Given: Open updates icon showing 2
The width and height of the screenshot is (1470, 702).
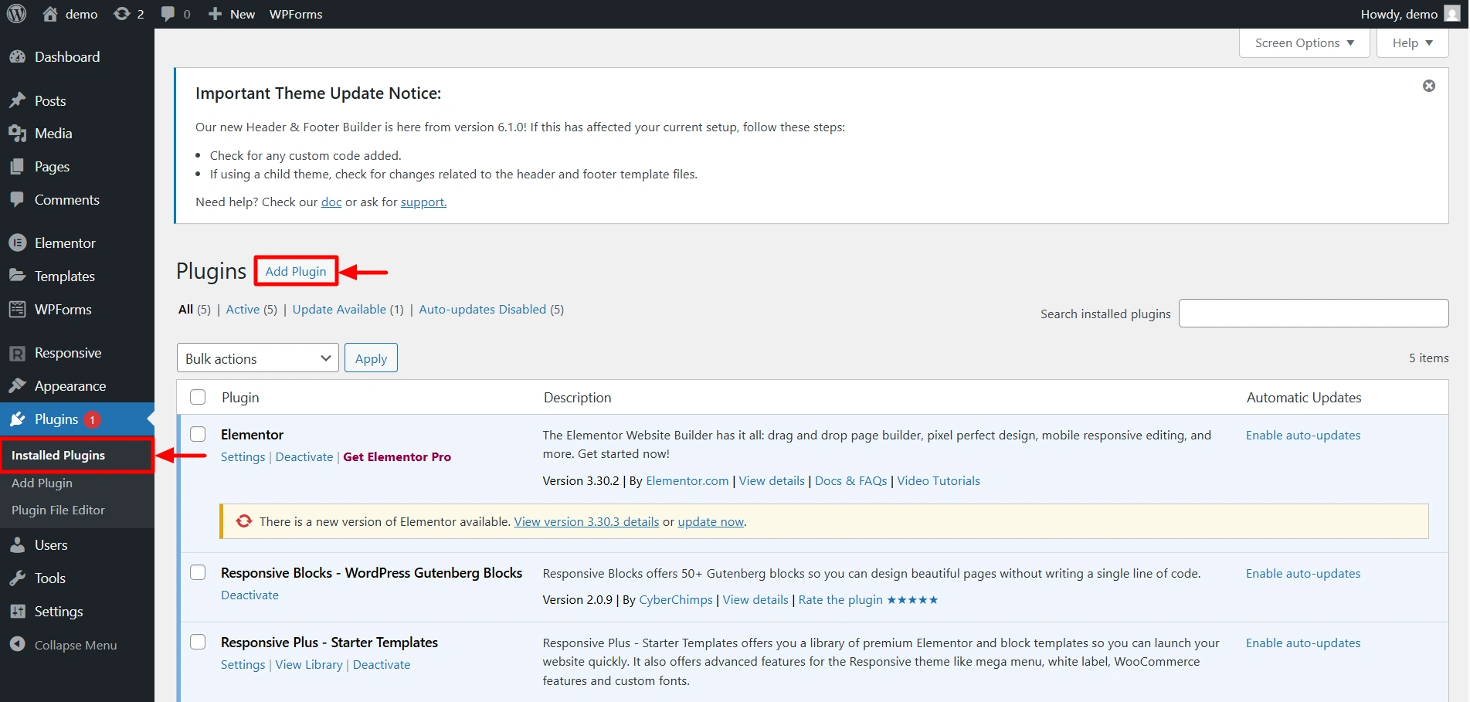Looking at the screenshot, I should (121, 14).
